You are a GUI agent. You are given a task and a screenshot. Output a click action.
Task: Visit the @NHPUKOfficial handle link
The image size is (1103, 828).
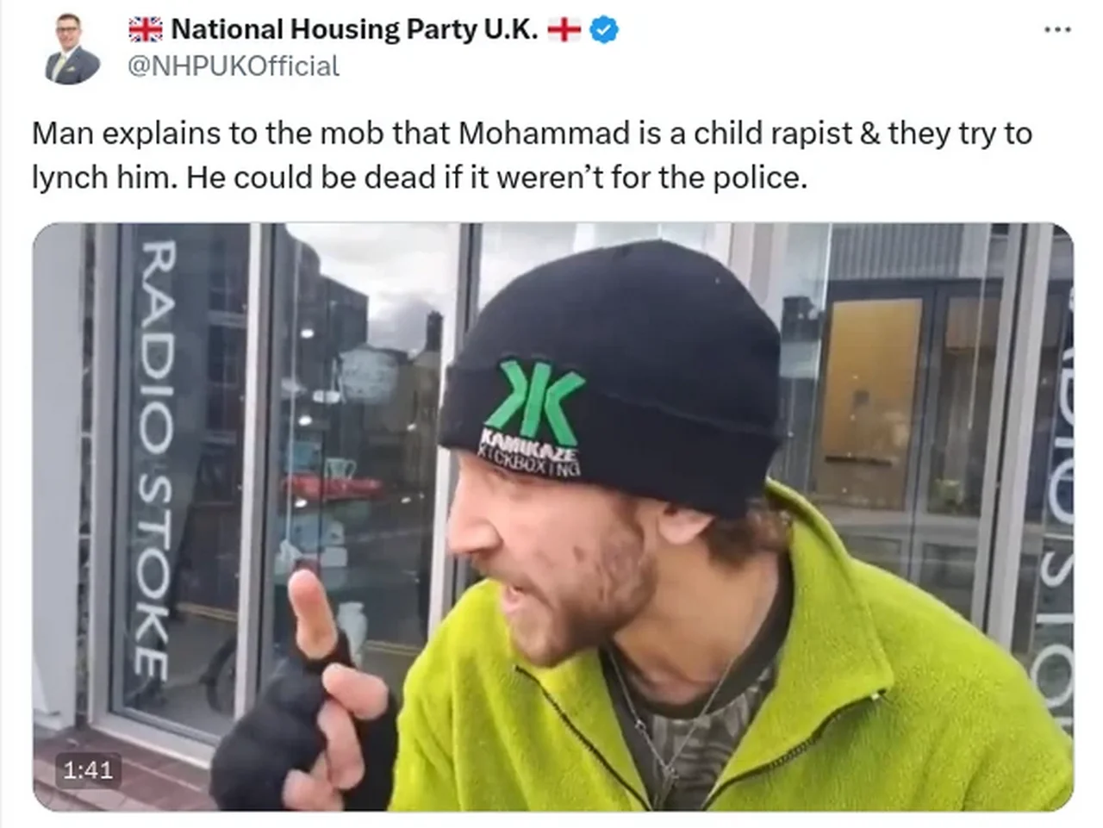(234, 66)
